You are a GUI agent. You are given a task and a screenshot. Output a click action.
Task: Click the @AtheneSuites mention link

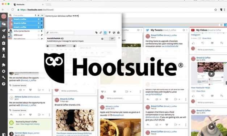pyautogui.click(x=152, y=117)
